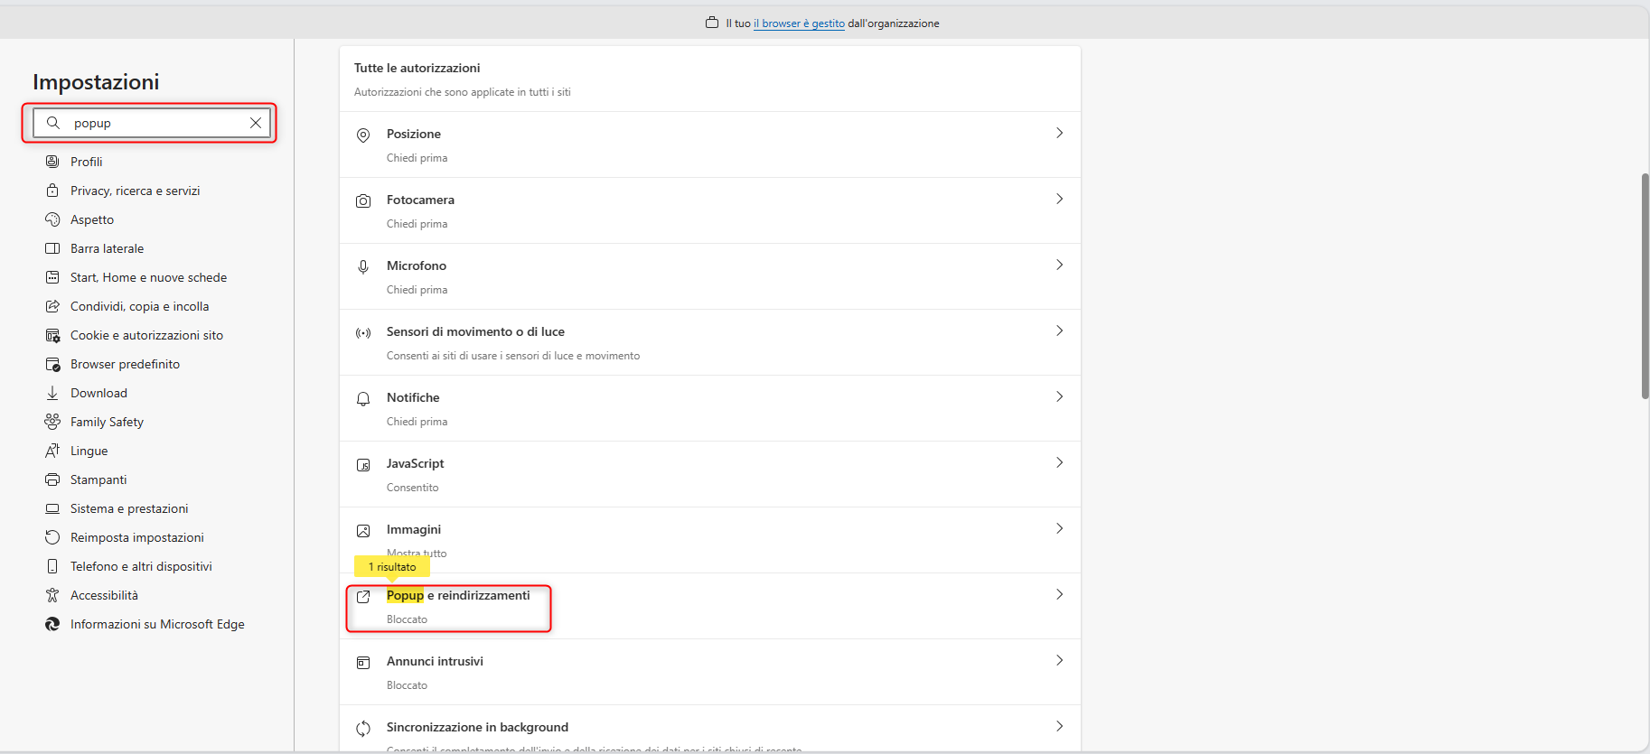Open the Profili settings section

click(87, 162)
